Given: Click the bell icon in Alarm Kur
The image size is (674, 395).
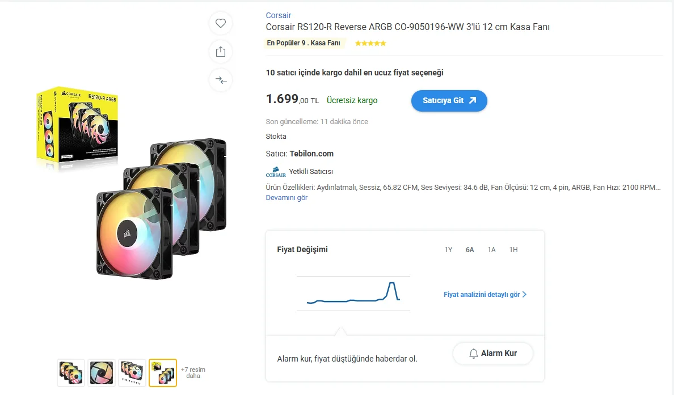Looking at the screenshot, I should (x=473, y=354).
